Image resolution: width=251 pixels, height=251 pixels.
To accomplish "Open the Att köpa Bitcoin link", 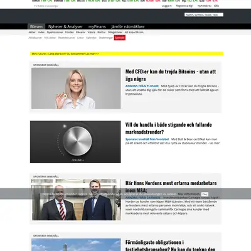I will coord(134,32).
